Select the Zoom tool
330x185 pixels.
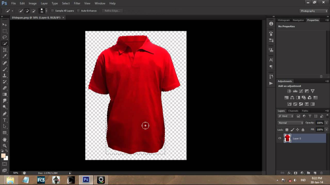click(5, 145)
